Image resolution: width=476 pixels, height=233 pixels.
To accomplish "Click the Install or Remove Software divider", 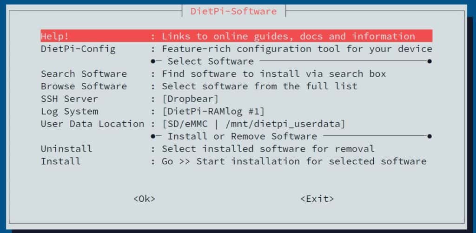I will point(242,137).
